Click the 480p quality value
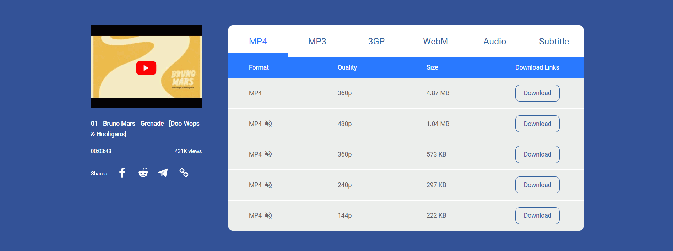673x251 pixels. (x=345, y=124)
